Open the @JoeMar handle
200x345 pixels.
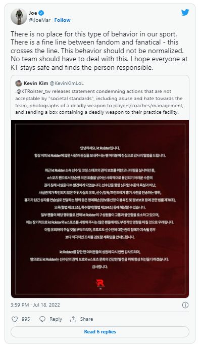pos(40,20)
